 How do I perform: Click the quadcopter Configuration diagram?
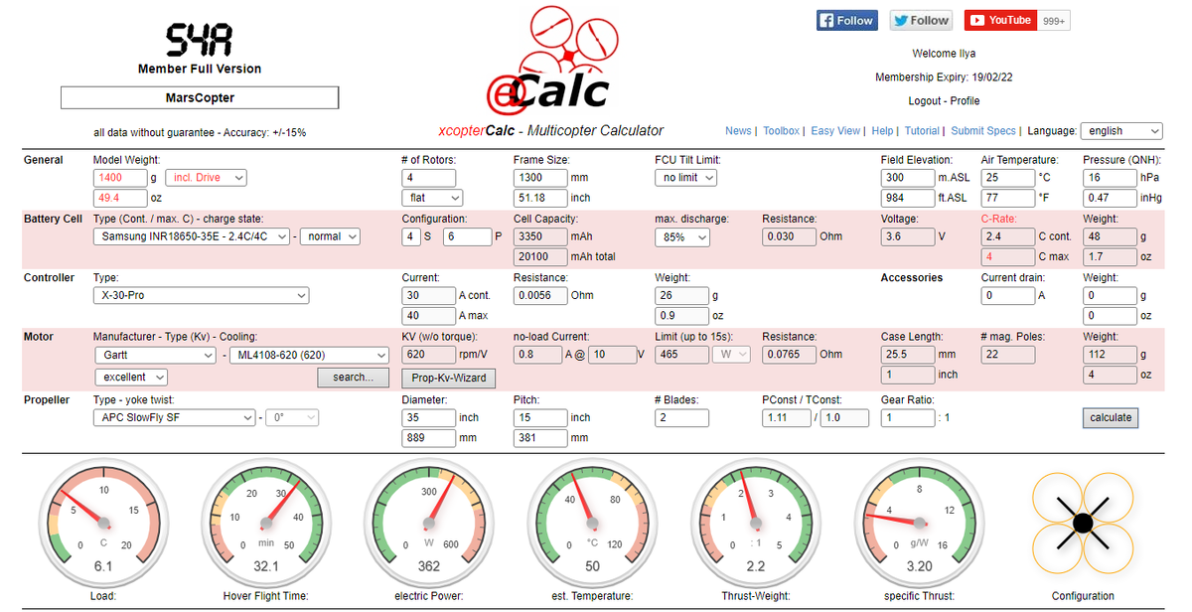[1083, 522]
